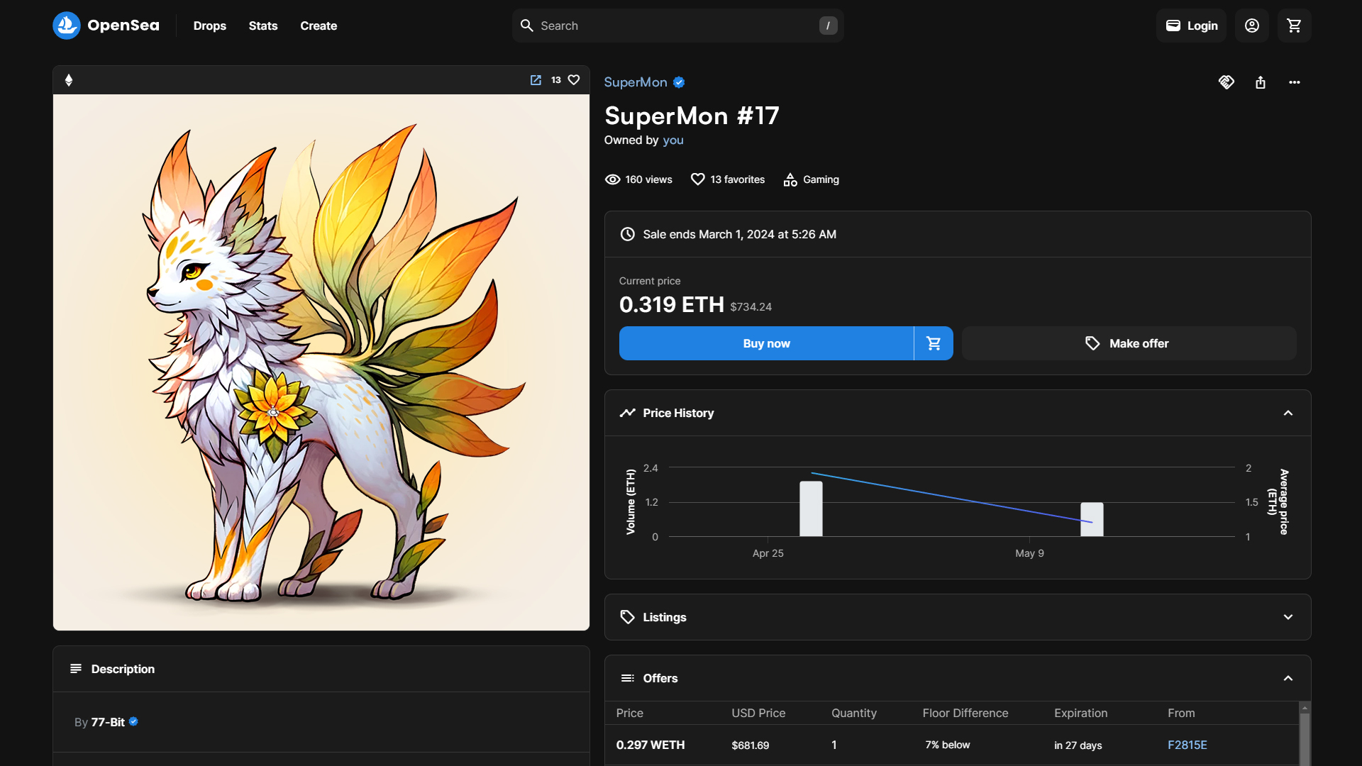The image size is (1362, 766).
Task: Click the OpenSea logo icon
Action: tap(67, 26)
